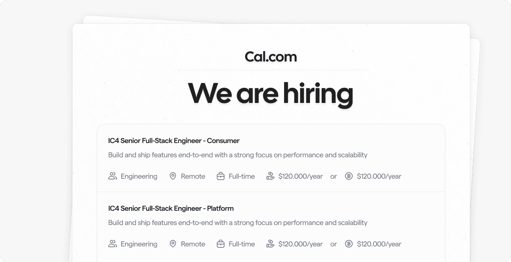This screenshot has height=262, width=511.
Task: Click the Full-time briefcase icon in the Platform job
Action: tap(221, 244)
